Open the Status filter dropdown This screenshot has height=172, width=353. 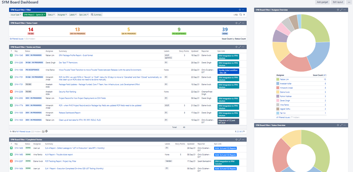tap(51, 14)
